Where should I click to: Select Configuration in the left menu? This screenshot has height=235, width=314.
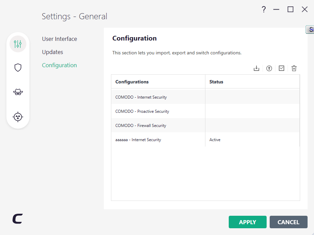click(59, 65)
